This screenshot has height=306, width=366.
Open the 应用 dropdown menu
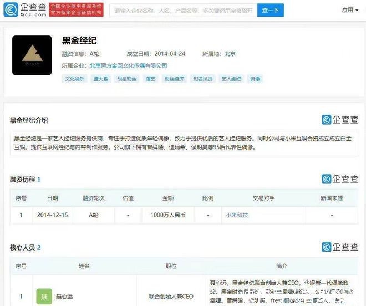point(350,10)
